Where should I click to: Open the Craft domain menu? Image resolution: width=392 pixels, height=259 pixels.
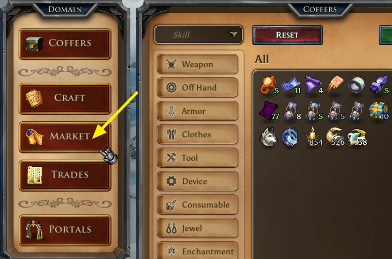click(x=65, y=98)
